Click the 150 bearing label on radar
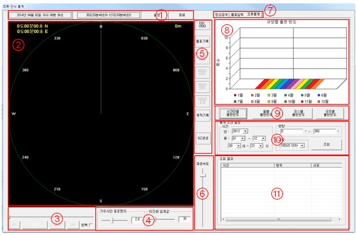356x235 pixels. (x=145, y=189)
